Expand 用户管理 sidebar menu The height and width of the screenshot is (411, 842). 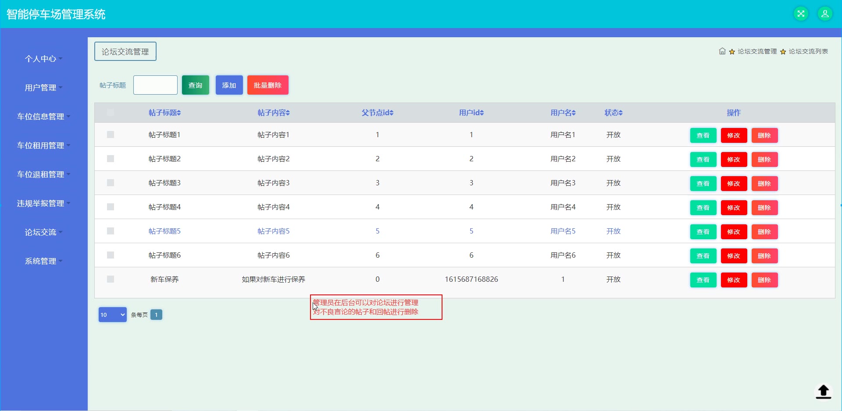coord(43,88)
